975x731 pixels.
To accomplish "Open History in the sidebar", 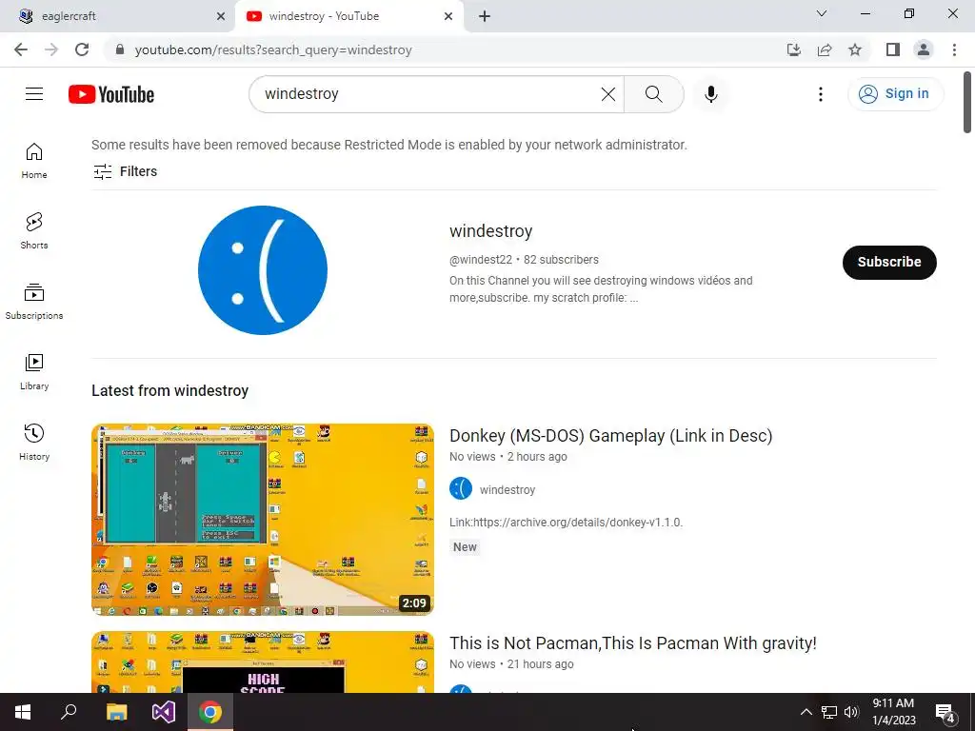I will coord(34,442).
